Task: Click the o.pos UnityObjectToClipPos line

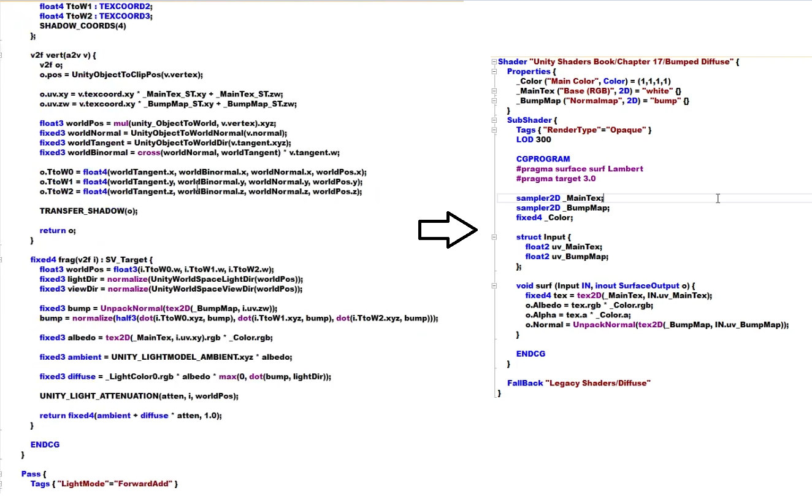Action: coord(121,75)
